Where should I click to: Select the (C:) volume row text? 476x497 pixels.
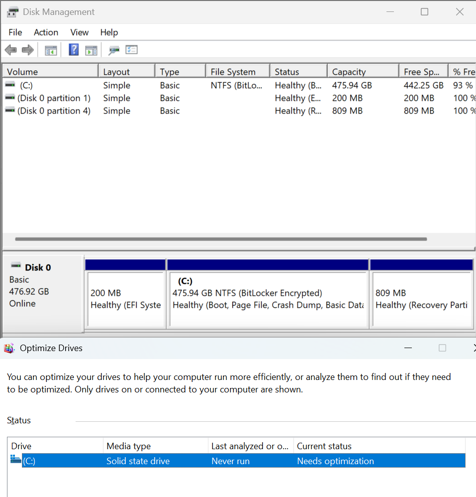(x=26, y=85)
